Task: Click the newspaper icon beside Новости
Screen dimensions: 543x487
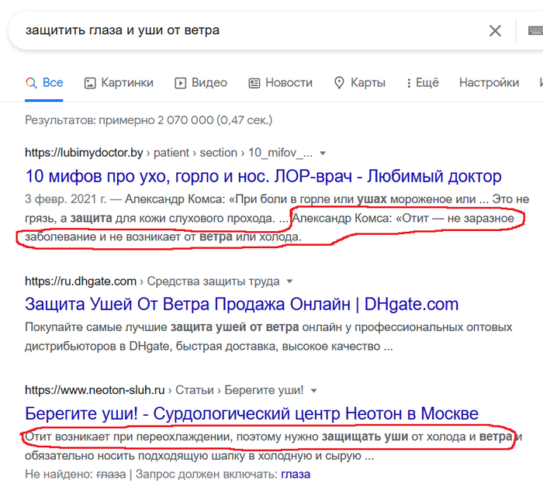Action: coord(254,83)
